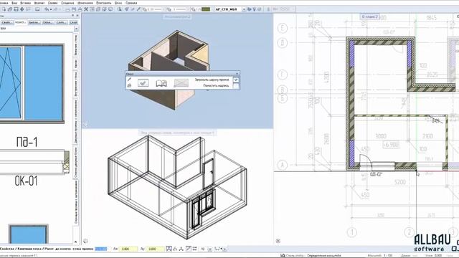Click the monitor icon in the toolbar
This screenshot has width=459, height=258.
click(37, 9)
